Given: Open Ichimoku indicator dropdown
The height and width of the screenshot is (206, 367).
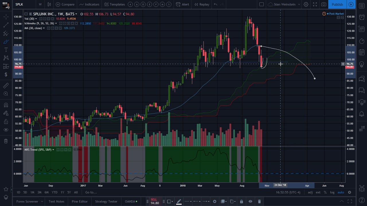Looking at the screenshot, I should (56, 23).
